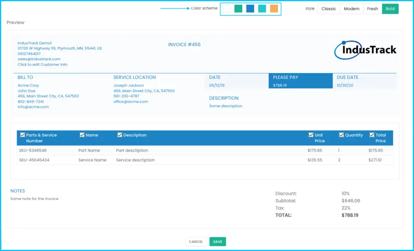414x251 pixels.
Task: Select the Bold style option
Action: tap(390, 9)
